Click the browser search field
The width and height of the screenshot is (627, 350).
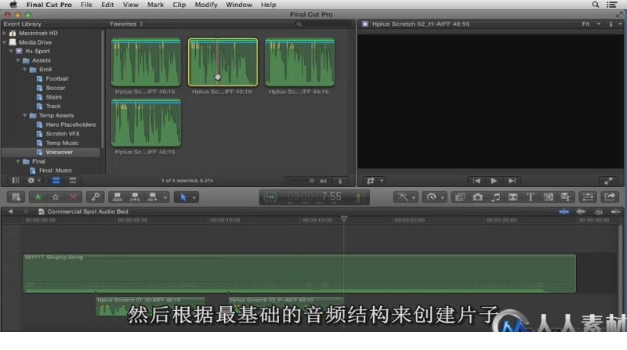coord(324,24)
